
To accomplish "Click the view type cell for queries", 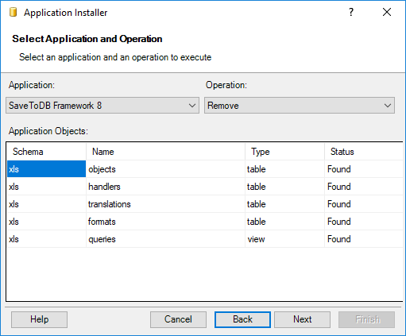I will tap(284, 239).
